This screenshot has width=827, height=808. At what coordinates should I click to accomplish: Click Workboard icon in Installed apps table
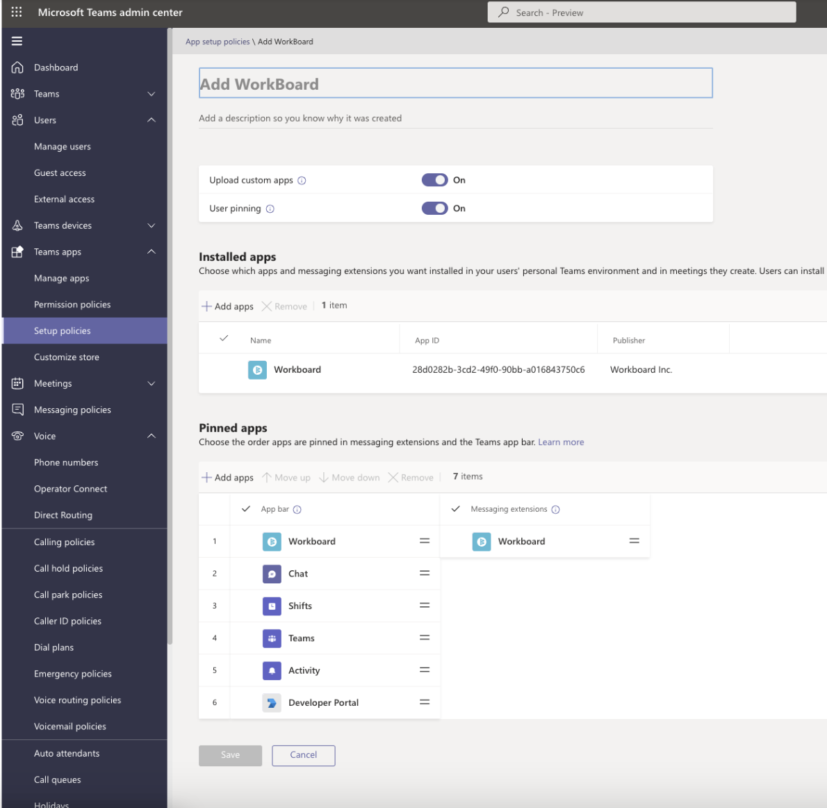(x=257, y=370)
